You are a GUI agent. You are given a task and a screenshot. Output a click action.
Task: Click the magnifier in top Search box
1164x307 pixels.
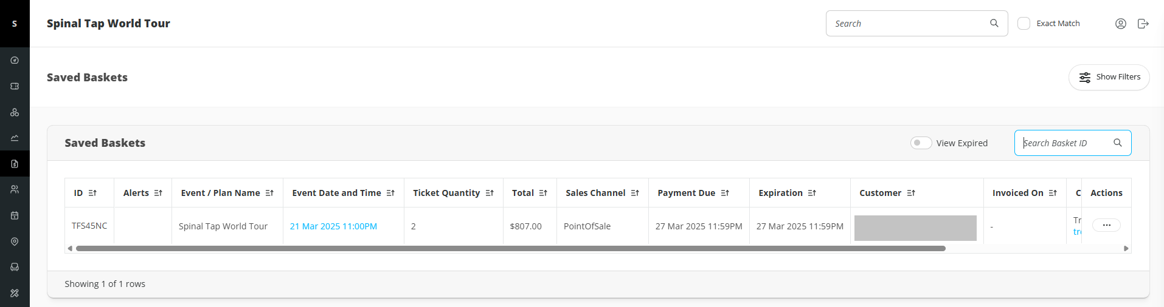coord(994,23)
